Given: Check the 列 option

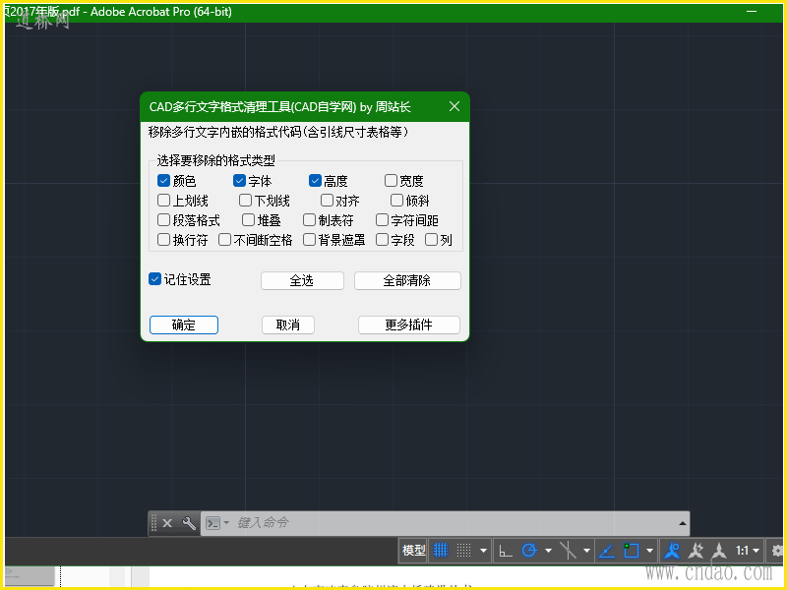Looking at the screenshot, I should [431, 239].
